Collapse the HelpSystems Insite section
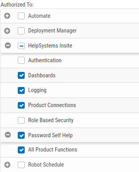 pos(8,46)
